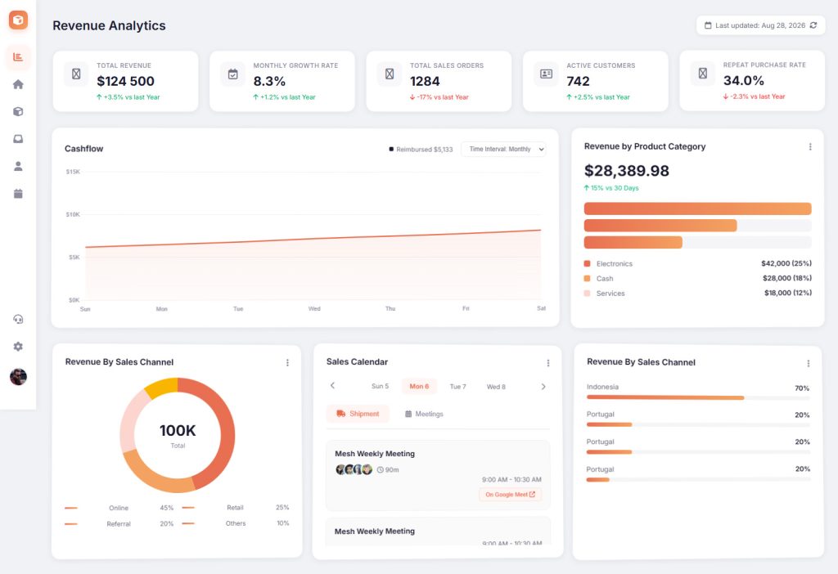Click the Revenue Analytics page title
Viewport: 838px width, 574px height.
(109, 25)
